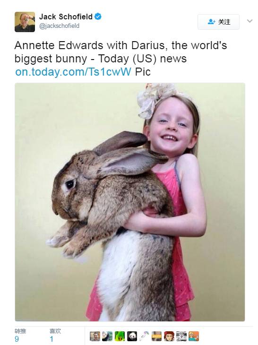Open the black-and-white photo avatar user
Viewport: 258px width, 345px height.
[181, 336]
